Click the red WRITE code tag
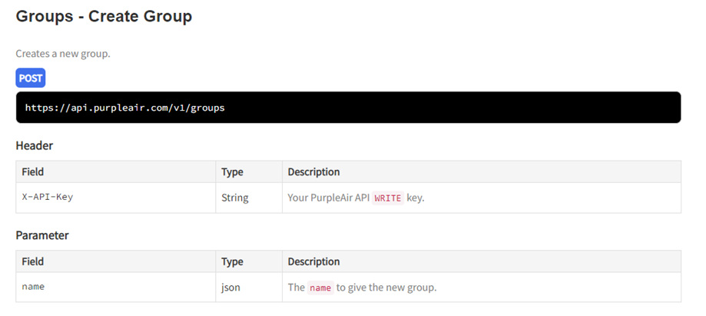The height and width of the screenshot is (316, 706). [x=387, y=198]
